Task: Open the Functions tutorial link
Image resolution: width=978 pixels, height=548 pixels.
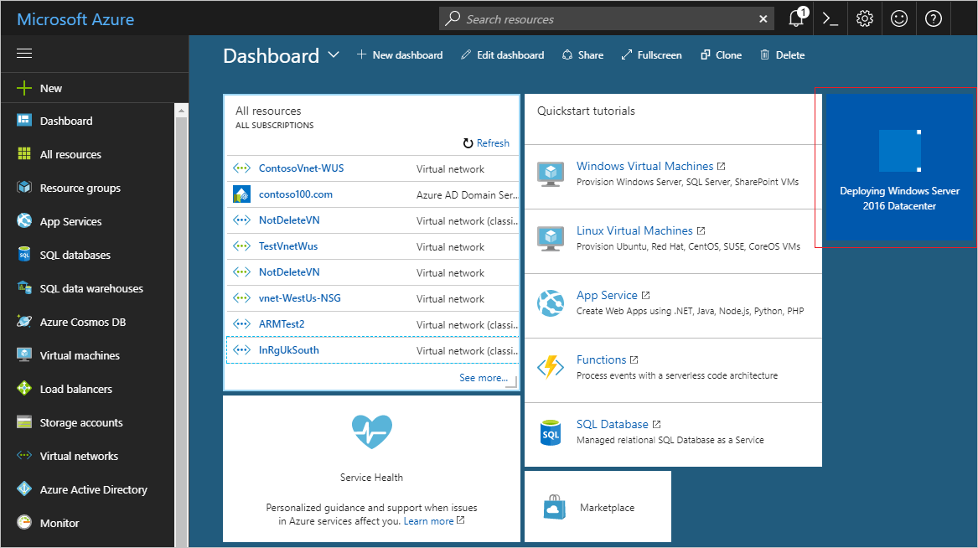Action: coord(601,359)
